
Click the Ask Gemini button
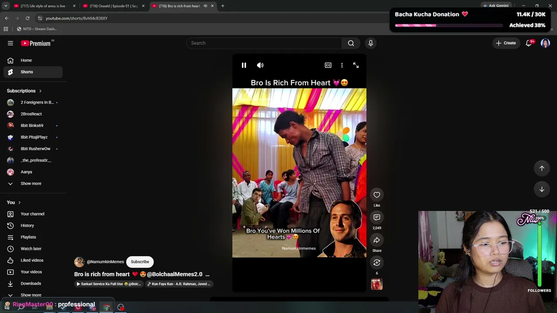point(496,6)
